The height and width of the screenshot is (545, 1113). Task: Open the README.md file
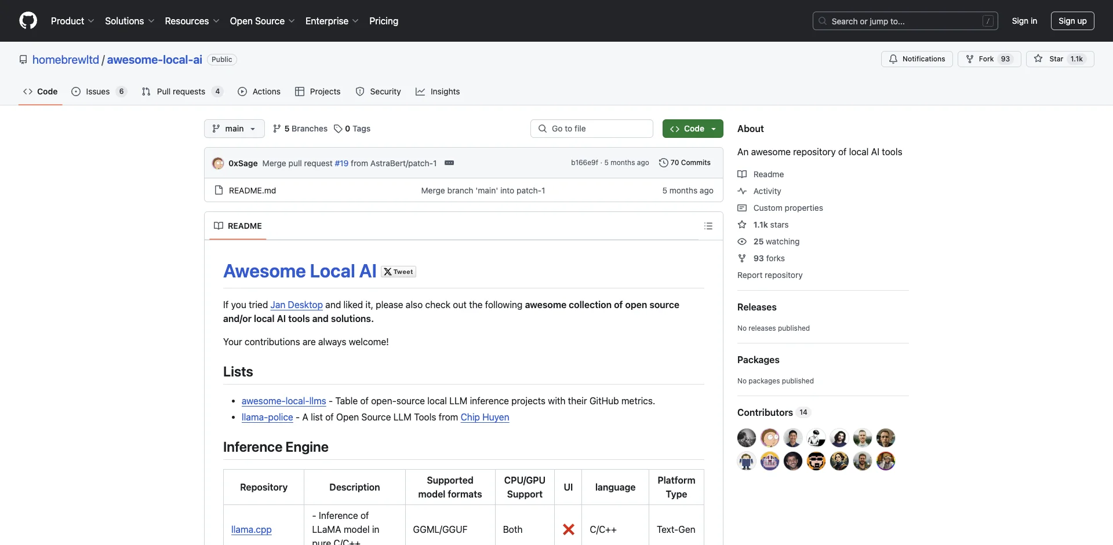click(252, 191)
